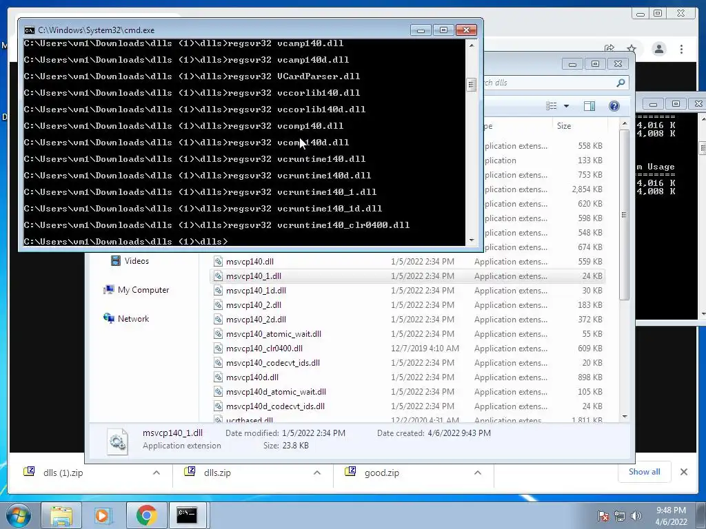Viewport: 706px width, 529px height.
Task: Click the Explorer file list scrollbar thumb
Action: (625, 215)
